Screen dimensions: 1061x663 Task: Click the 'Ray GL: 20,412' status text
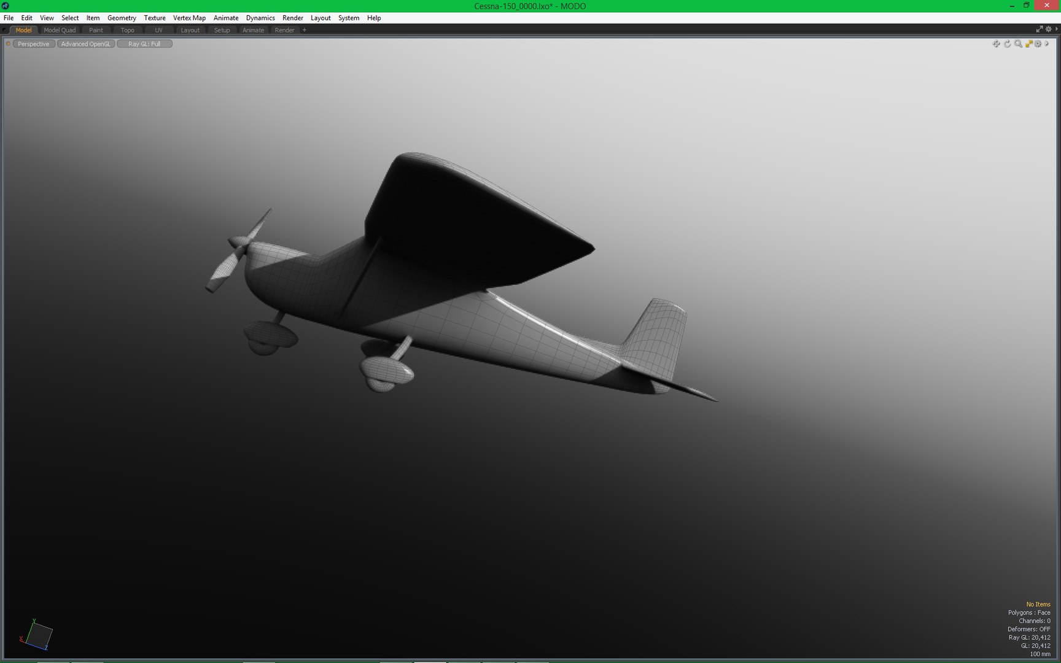click(x=1030, y=637)
